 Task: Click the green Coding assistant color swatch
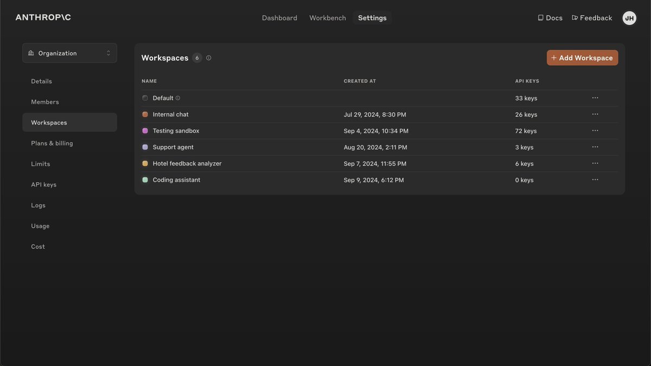pos(145,179)
